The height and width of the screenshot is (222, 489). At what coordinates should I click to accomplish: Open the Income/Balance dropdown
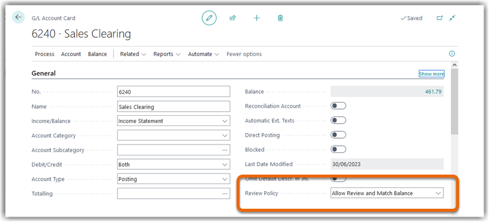click(x=174, y=121)
